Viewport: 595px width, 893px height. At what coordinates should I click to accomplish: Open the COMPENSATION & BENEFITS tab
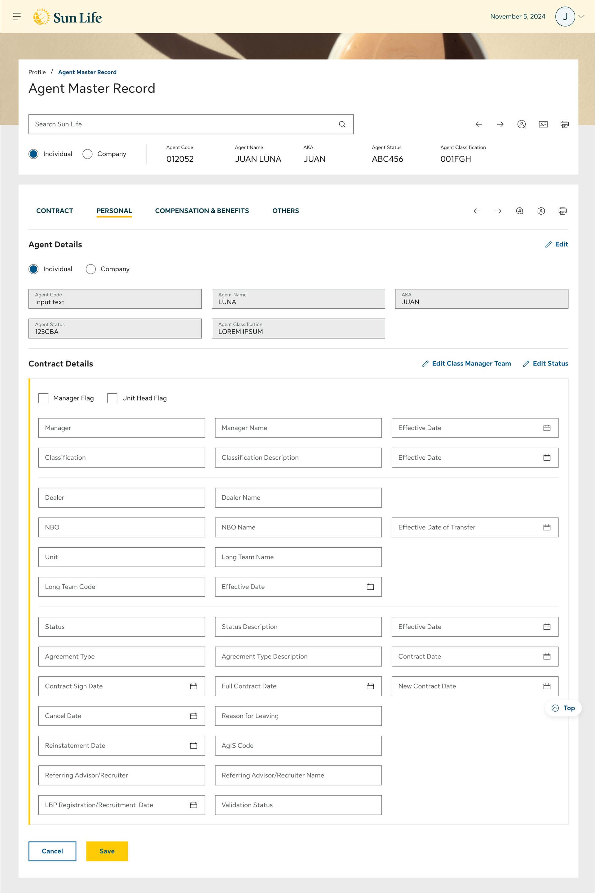click(202, 211)
